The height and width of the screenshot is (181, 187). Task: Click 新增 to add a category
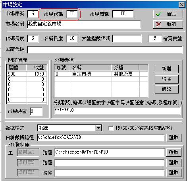tap(167, 69)
